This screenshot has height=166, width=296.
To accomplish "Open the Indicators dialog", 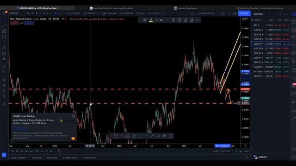I will (x=90, y=13).
